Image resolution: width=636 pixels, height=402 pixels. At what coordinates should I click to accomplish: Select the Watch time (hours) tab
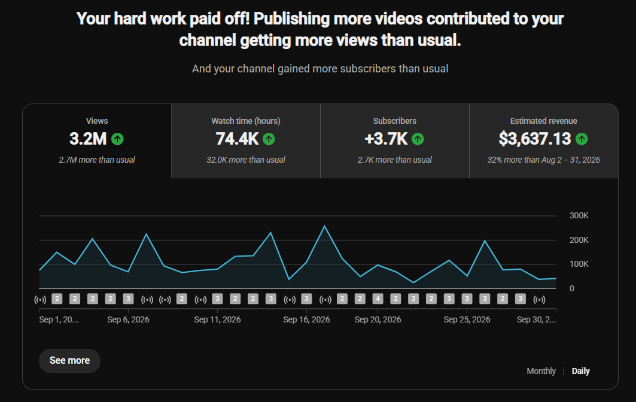pos(246,141)
